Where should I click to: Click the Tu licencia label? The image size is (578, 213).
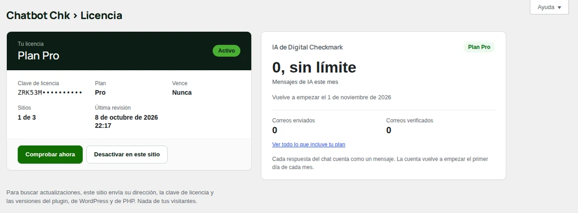[x=30, y=44]
